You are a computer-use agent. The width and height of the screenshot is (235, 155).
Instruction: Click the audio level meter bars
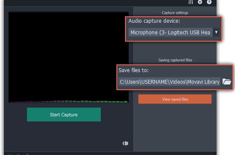coord(68,101)
